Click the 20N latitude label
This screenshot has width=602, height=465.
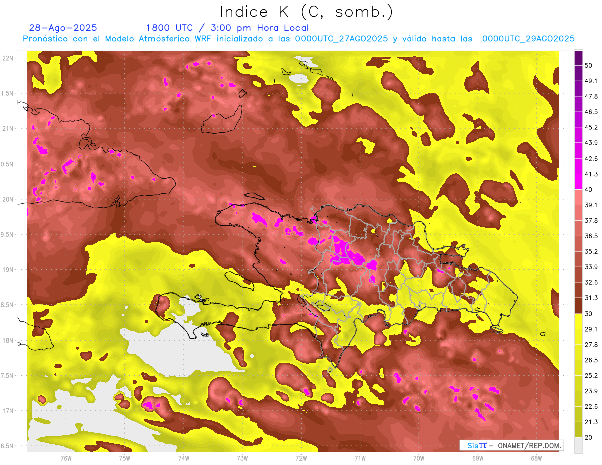[8, 199]
